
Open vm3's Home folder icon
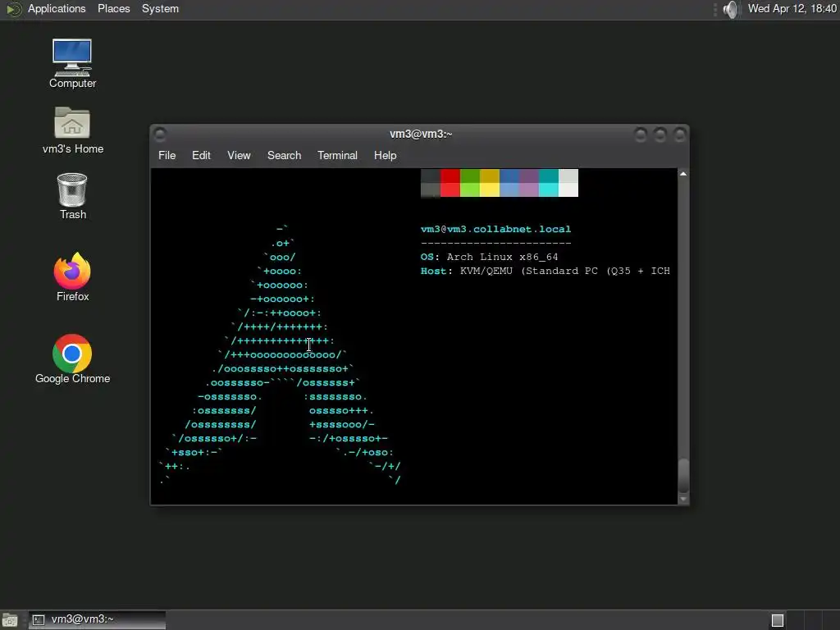pyautogui.click(x=72, y=130)
